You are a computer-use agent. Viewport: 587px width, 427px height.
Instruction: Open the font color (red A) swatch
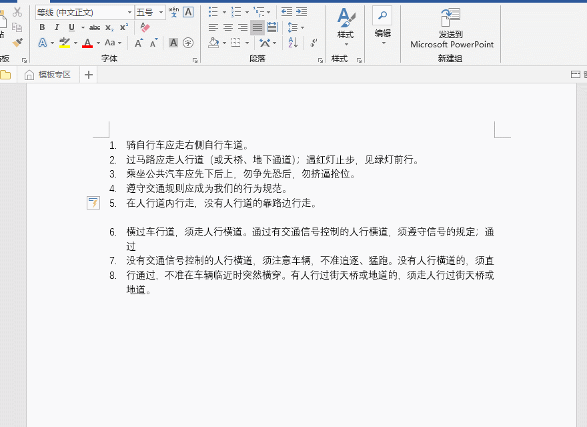click(87, 43)
